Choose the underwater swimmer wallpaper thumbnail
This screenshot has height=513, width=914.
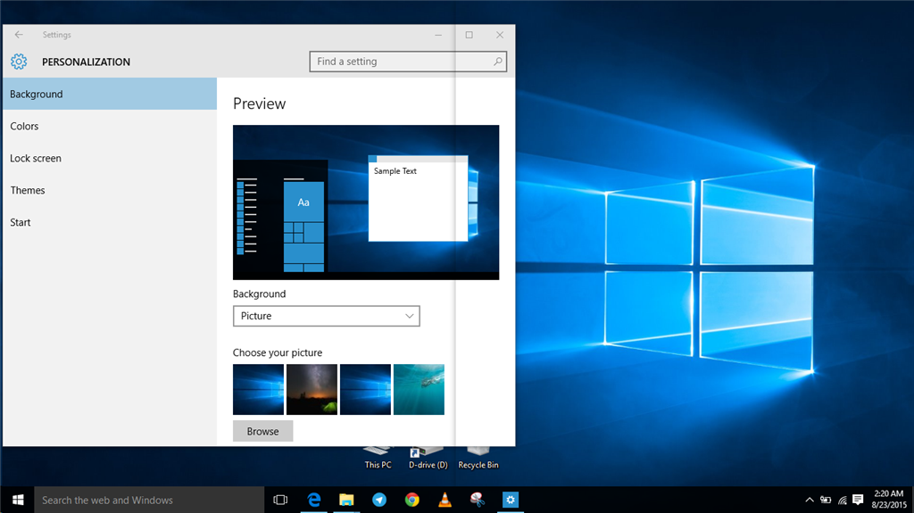pyautogui.click(x=420, y=389)
